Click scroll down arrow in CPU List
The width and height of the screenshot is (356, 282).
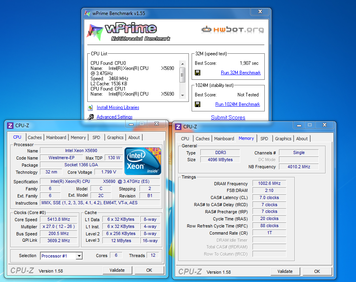[182, 95]
